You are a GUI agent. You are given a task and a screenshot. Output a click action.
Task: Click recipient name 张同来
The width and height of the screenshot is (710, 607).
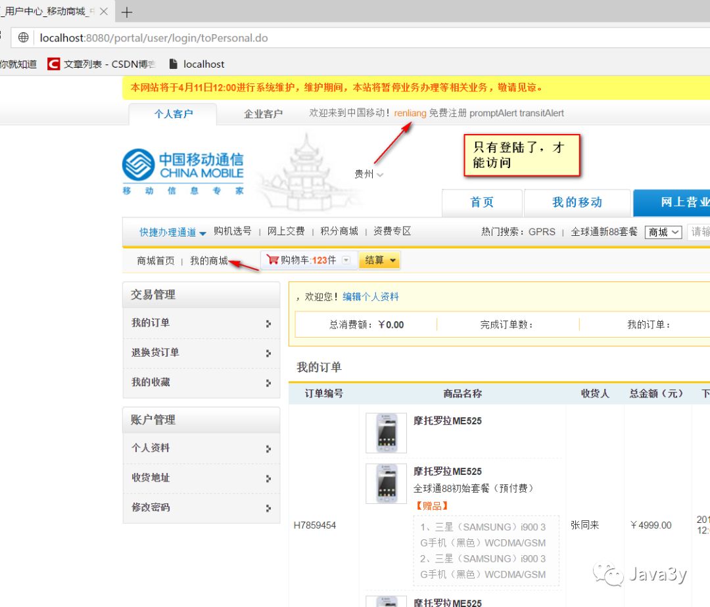point(584,525)
